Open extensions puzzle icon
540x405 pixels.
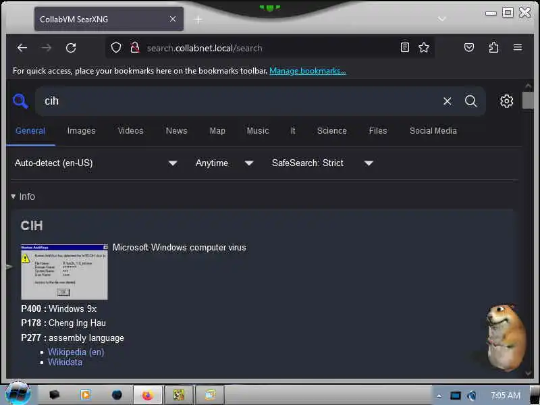(x=493, y=47)
